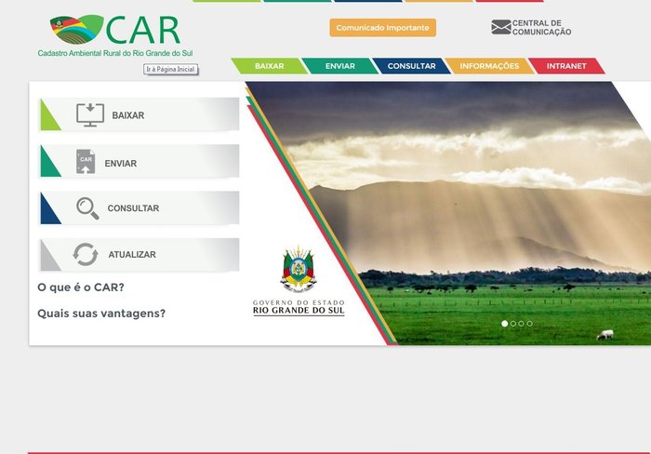
Task: Select the Consultar navigation tab
Action: pyautogui.click(x=411, y=66)
